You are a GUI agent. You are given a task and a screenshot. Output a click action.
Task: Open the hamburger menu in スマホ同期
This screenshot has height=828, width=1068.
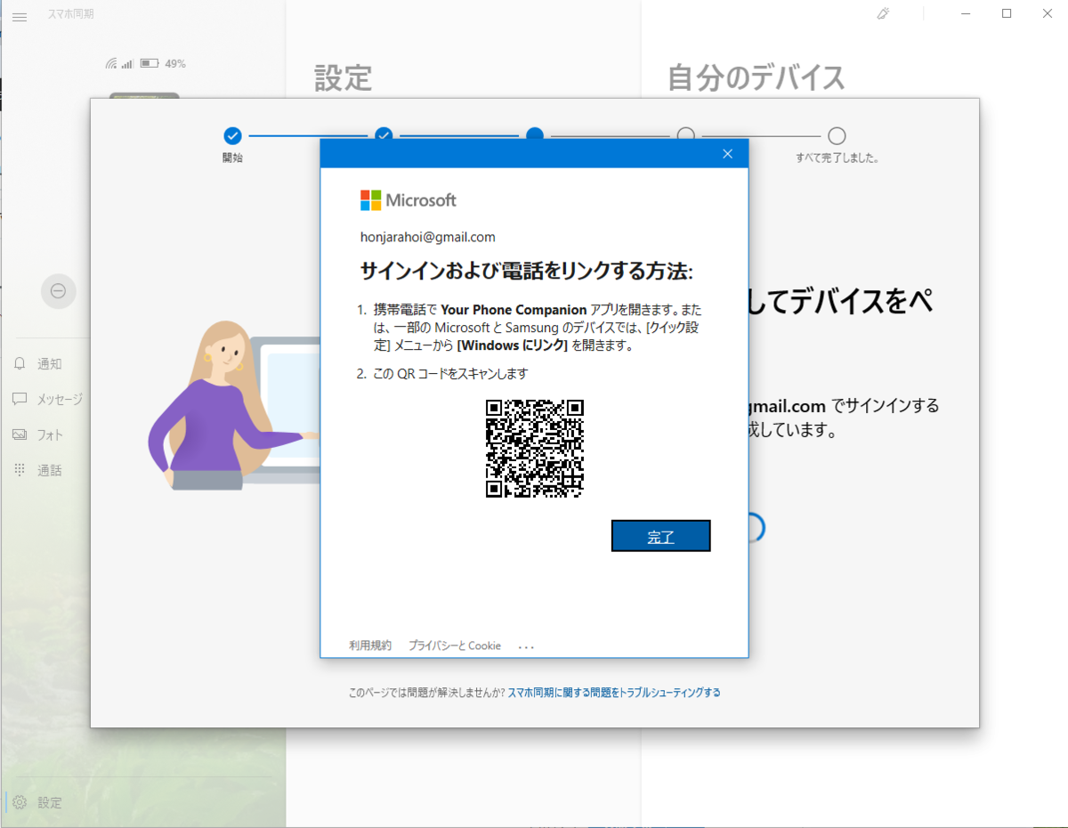tap(20, 15)
